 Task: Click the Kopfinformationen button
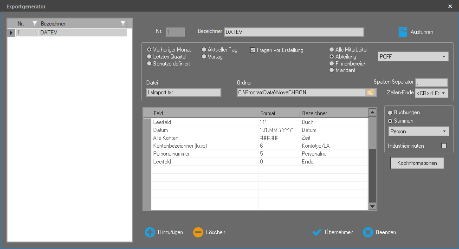click(x=417, y=163)
